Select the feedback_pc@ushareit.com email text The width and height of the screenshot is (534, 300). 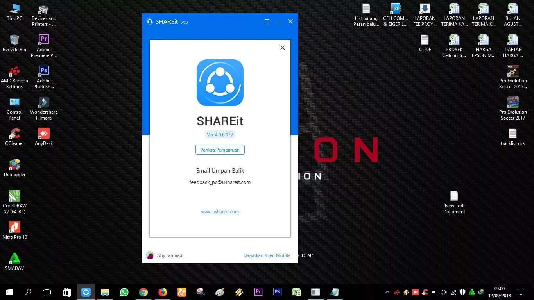click(x=220, y=182)
